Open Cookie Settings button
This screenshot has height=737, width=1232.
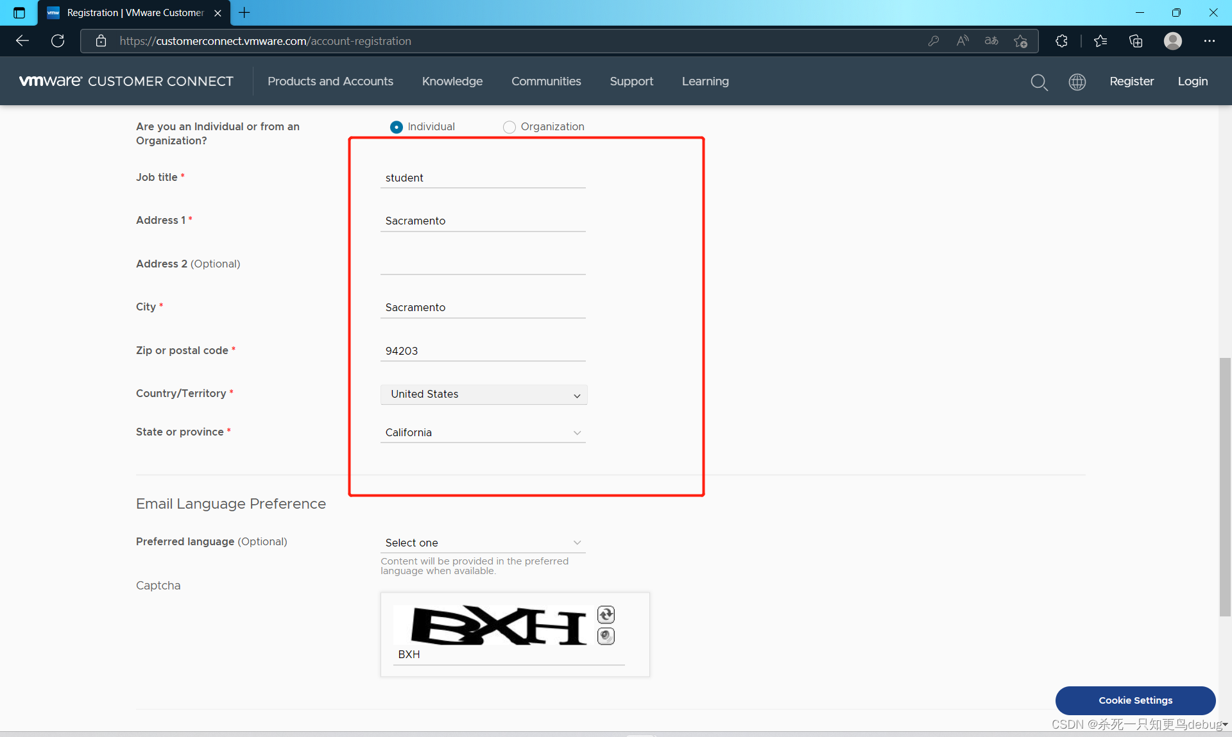1134,700
